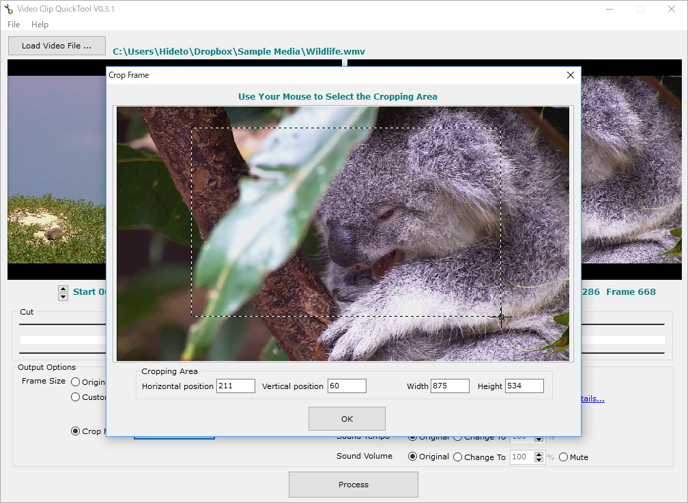Click the Cut range slider bar
The image size is (688, 503).
[61, 339]
